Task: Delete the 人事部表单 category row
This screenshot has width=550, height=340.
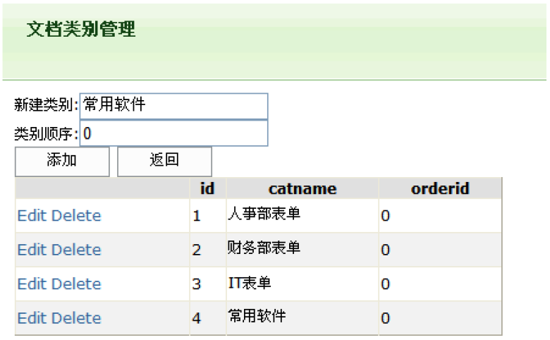Action: 76,215
